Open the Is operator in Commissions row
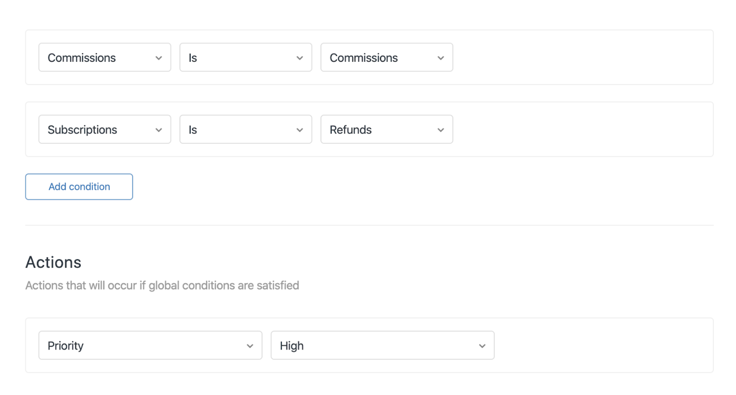The width and height of the screenshot is (736, 395). click(x=241, y=58)
